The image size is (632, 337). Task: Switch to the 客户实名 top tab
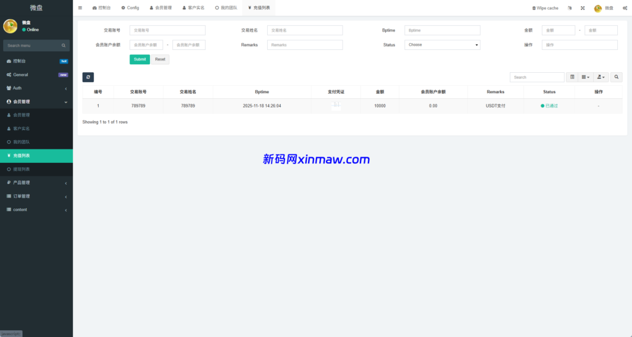(x=193, y=7)
